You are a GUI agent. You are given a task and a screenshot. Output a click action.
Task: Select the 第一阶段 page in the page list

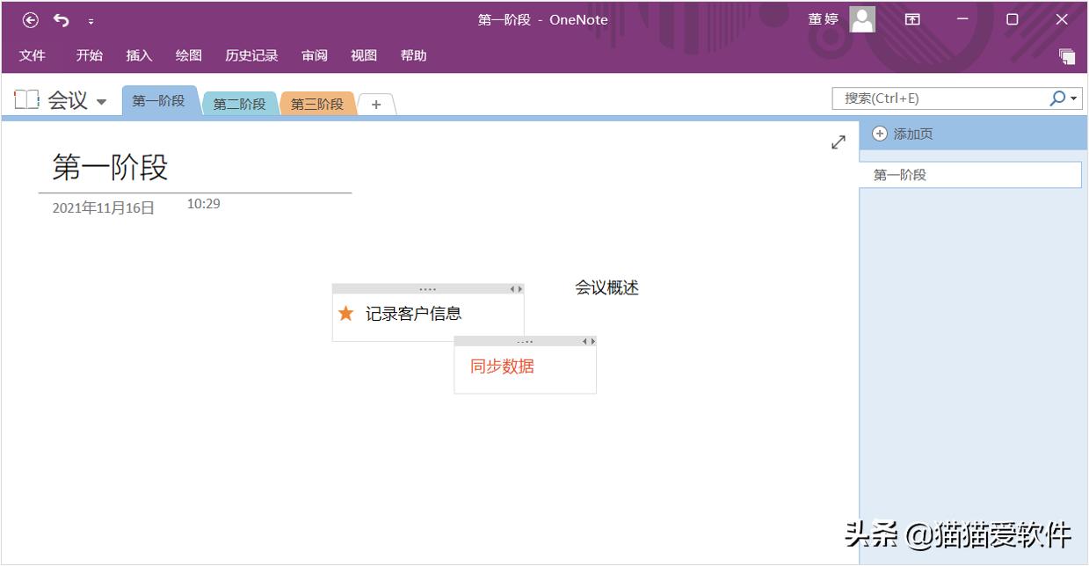(x=896, y=174)
